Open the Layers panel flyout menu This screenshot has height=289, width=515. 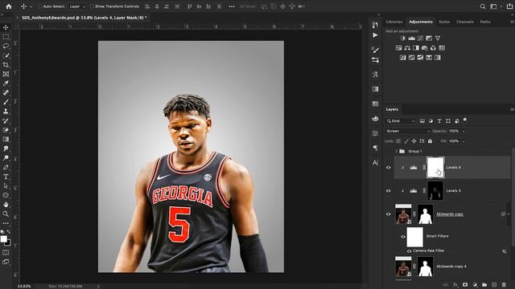[512, 109]
